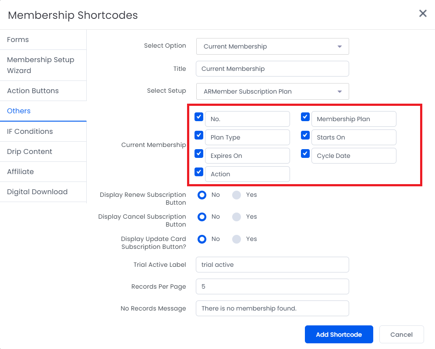
Task: Disable the Expires On checkbox
Action: (x=199, y=154)
